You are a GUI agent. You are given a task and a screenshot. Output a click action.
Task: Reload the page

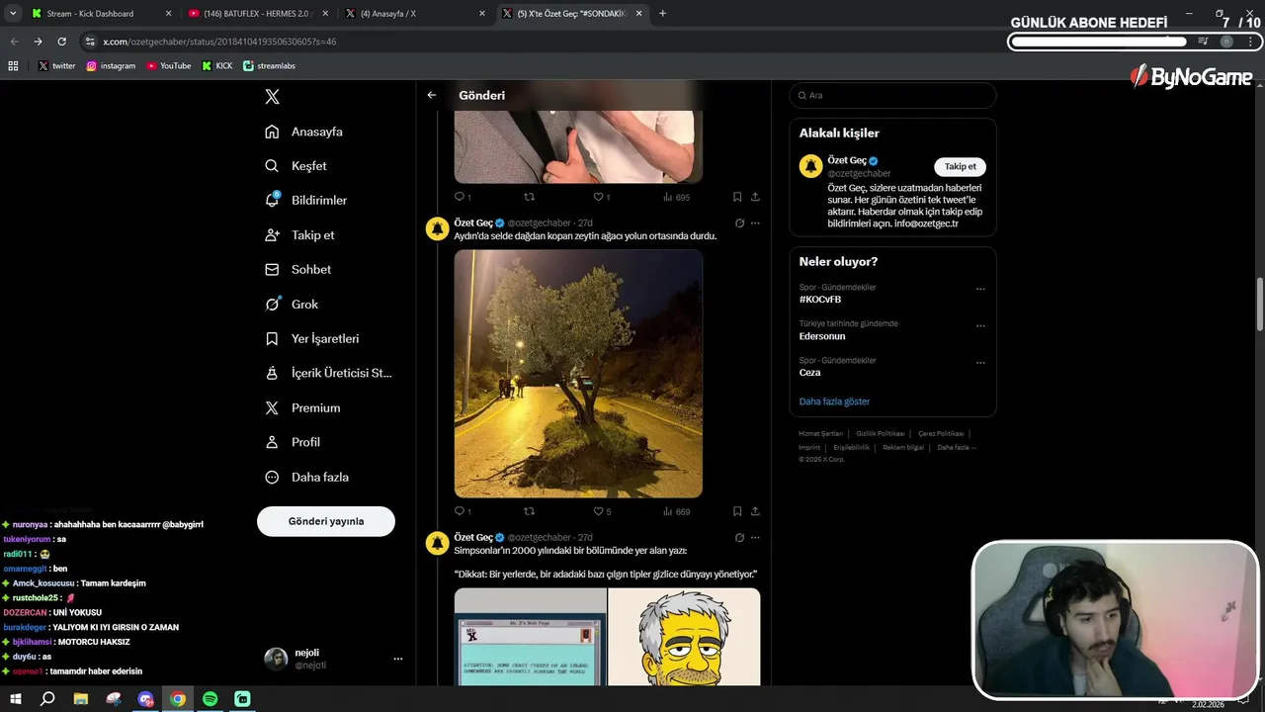click(61, 42)
